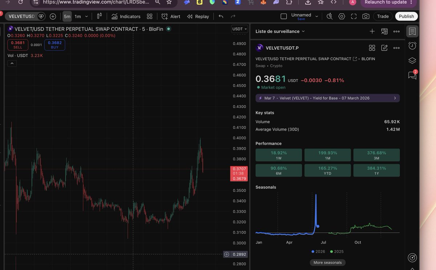The height and width of the screenshot is (270, 436).
Task: Click the redo arrow in chart toolbar
Action: [x=233, y=16]
